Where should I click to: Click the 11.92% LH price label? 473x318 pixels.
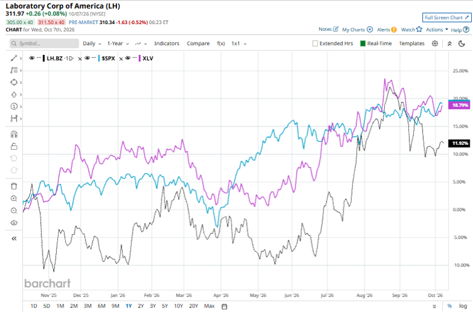pyautogui.click(x=459, y=143)
